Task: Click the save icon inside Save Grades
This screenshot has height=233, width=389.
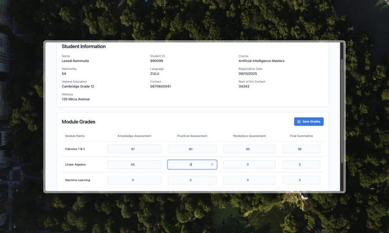Action: pos(300,121)
